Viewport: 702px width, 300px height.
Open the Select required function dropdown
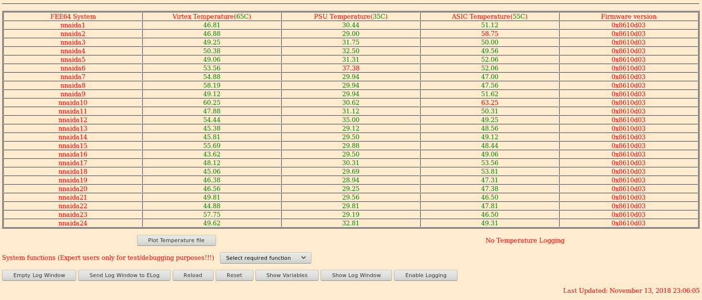click(x=265, y=258)
